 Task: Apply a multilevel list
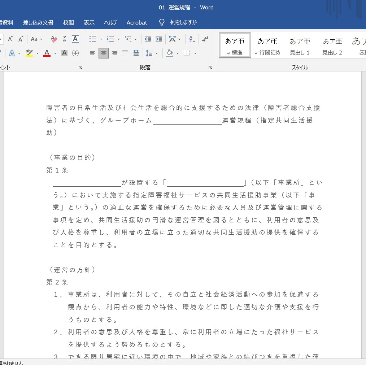(128, 39)
